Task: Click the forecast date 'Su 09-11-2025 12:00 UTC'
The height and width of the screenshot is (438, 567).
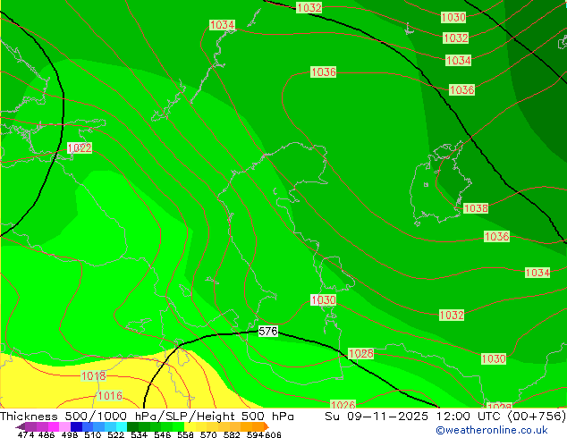Action: [412, 416]
